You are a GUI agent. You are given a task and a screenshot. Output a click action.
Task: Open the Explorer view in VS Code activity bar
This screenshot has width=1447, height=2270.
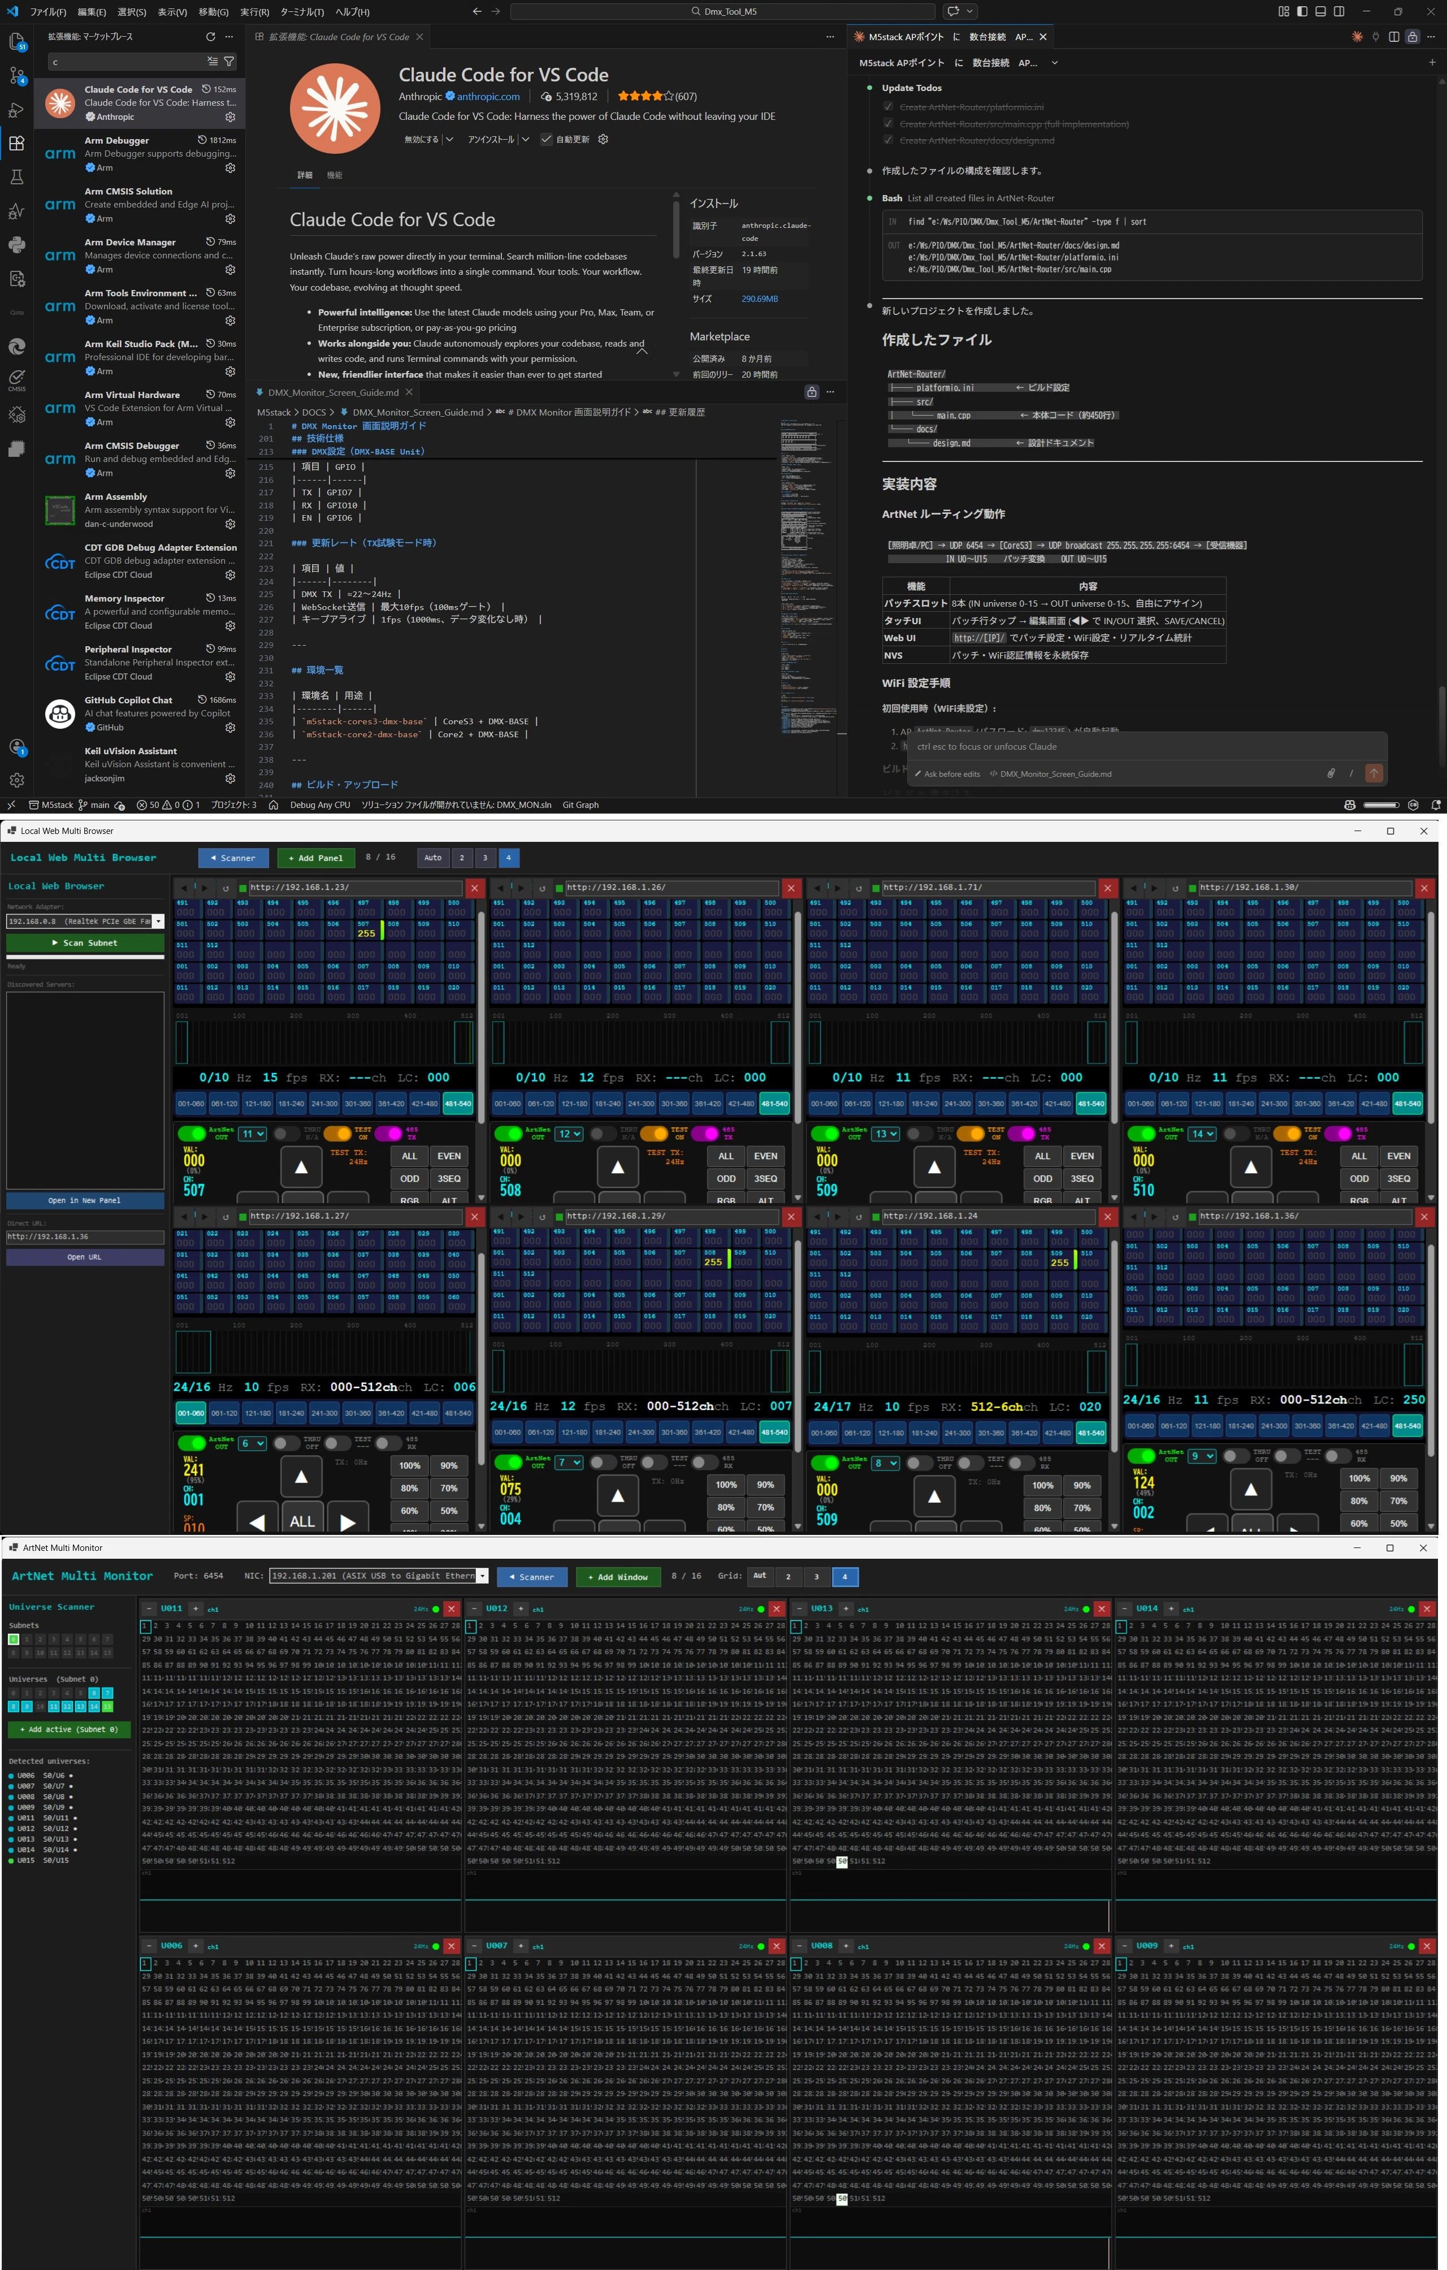16,41
